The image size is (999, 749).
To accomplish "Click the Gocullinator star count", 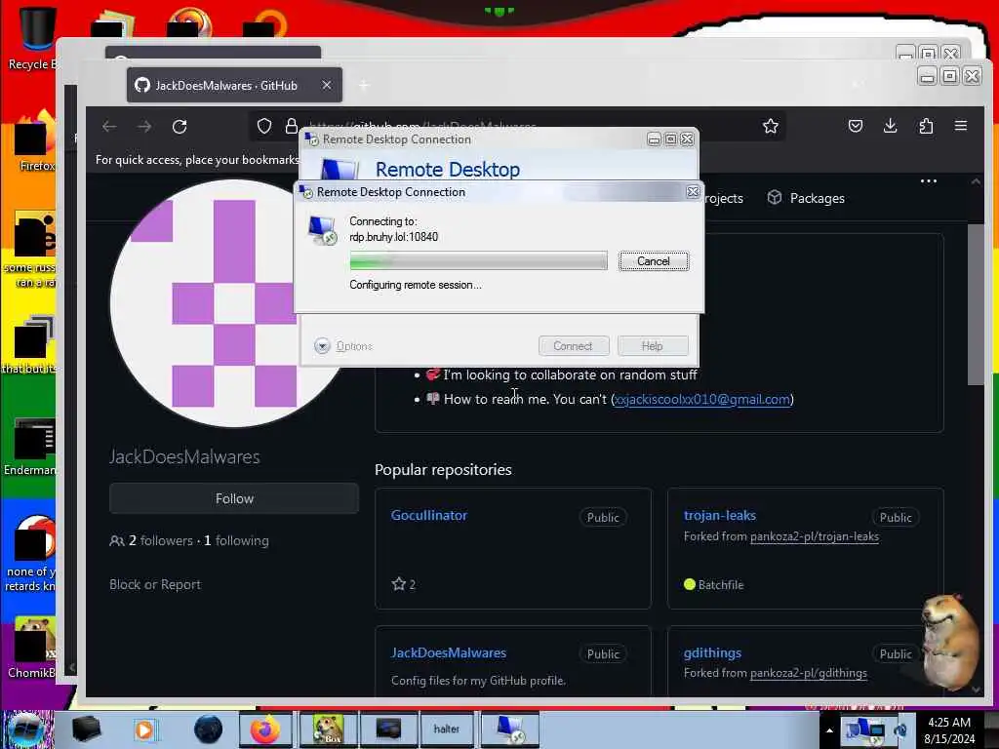I will [x=404, y=584].
